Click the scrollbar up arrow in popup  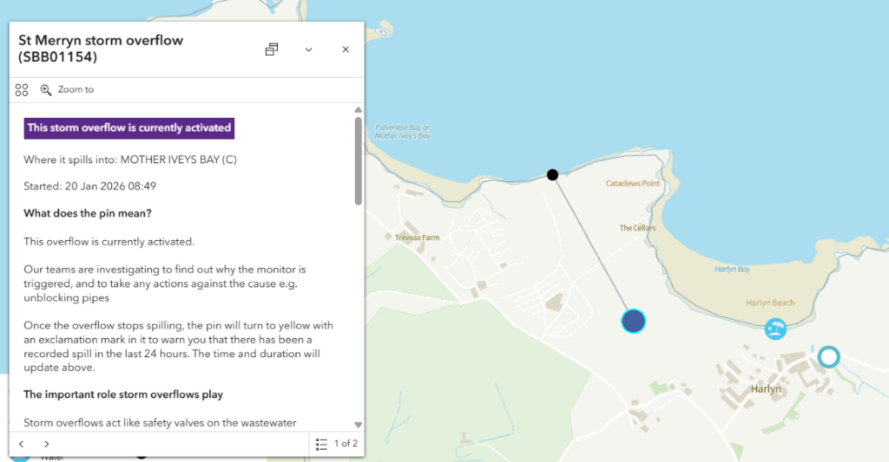[358, 109]
